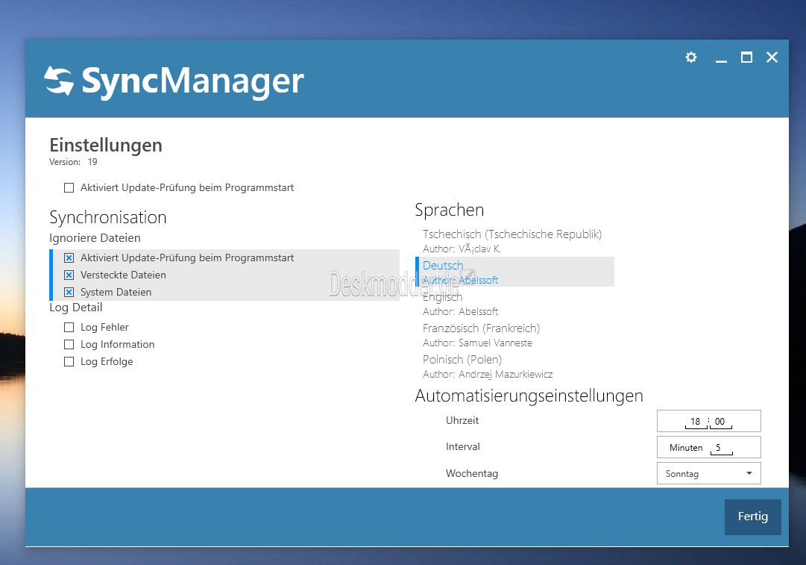Image resolution: width=806 pixels, height=565 pixels.
Task: Click the Interval label
Action: 462,446
